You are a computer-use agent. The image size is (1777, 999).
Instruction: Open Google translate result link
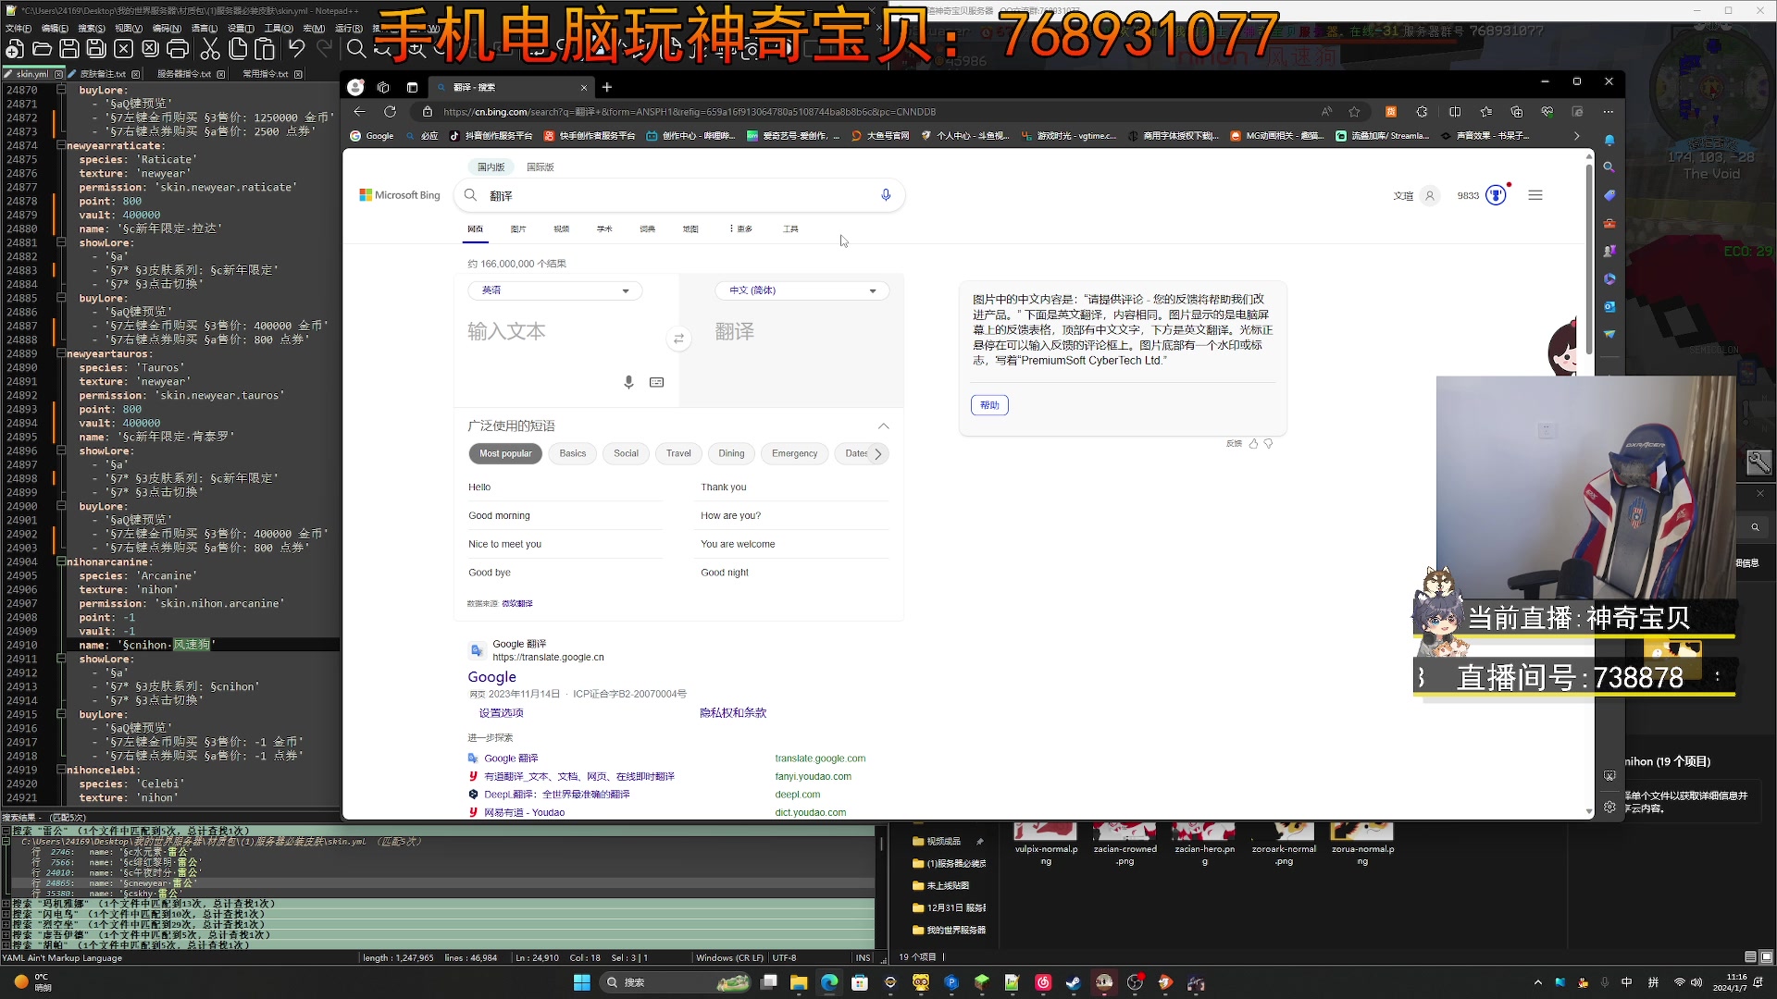tap(491, 677)
